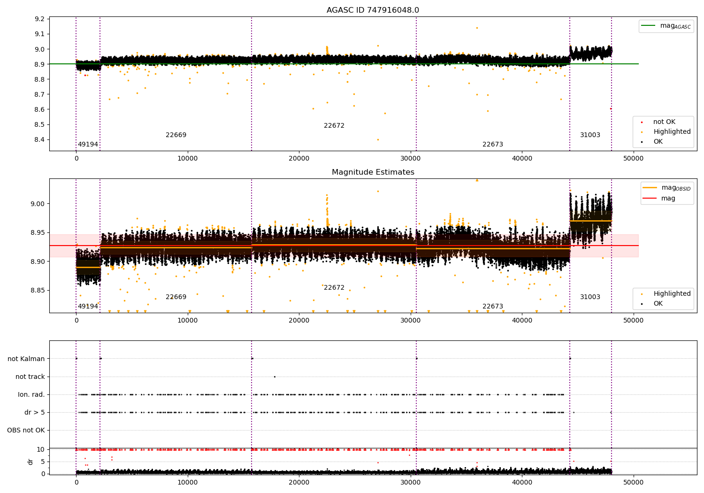Click x-axis tick 50000 under the dr panel
Viewport: 704px width, 493px height.
pyautogui.click(x=633, y=483)
